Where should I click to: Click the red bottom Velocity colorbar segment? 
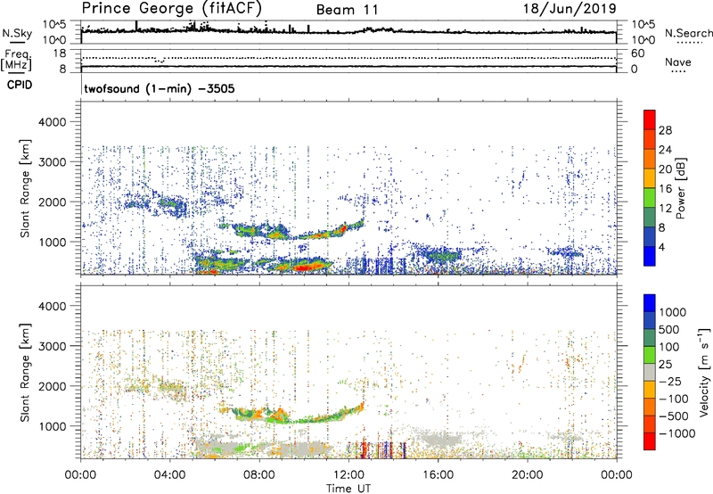pyautogui.click(x=650, y=441)
